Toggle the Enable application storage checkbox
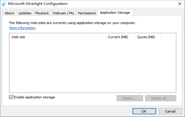 point(11,97)
